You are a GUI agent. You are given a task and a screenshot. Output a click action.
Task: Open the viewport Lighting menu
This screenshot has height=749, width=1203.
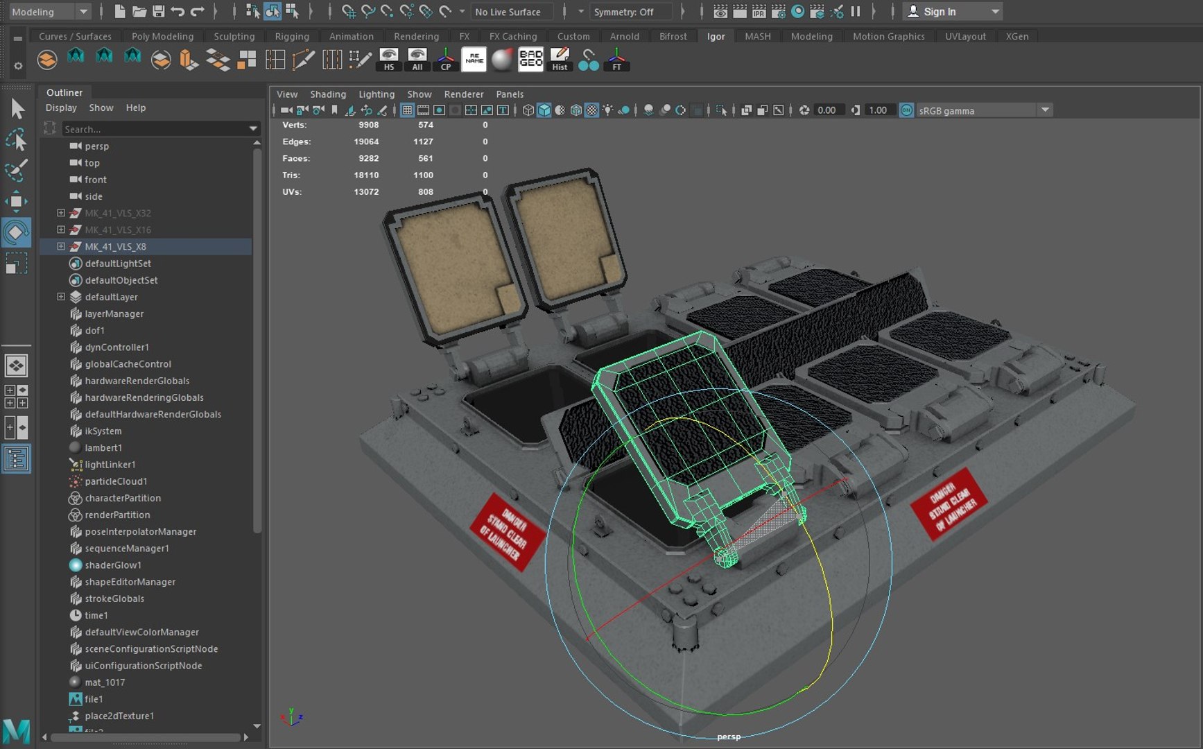point(377,94)
